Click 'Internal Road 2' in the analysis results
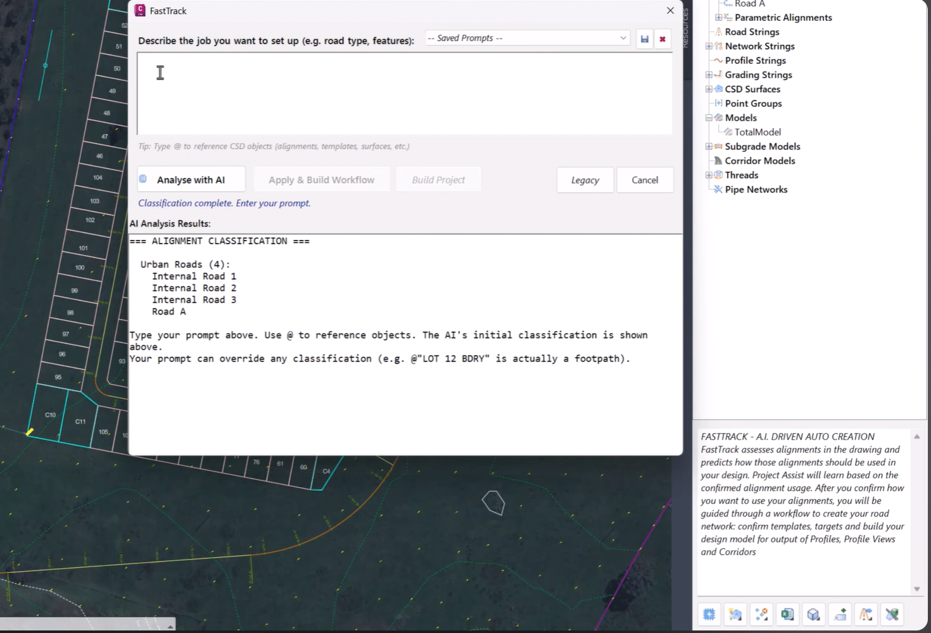Image resolution: width=931 pixels, height=633 pixels. (x=194, y=288)
